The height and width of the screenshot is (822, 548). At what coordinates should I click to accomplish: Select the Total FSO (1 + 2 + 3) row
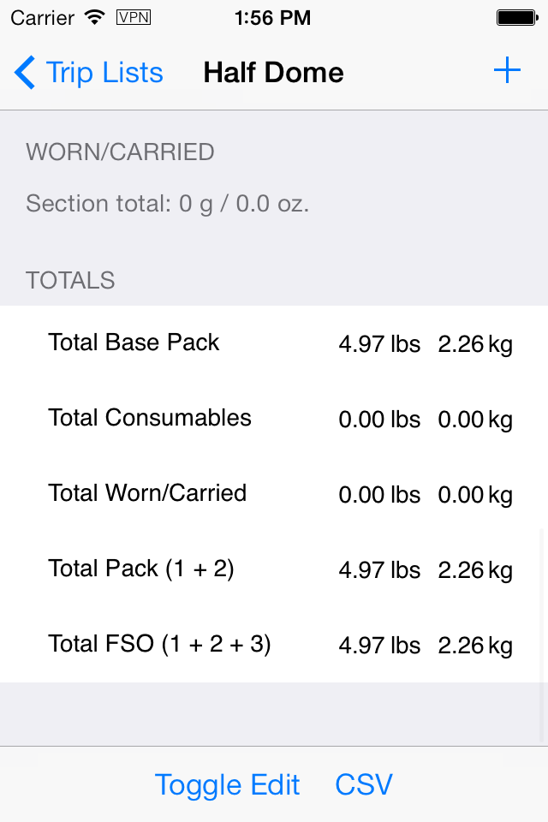(274, 646)
